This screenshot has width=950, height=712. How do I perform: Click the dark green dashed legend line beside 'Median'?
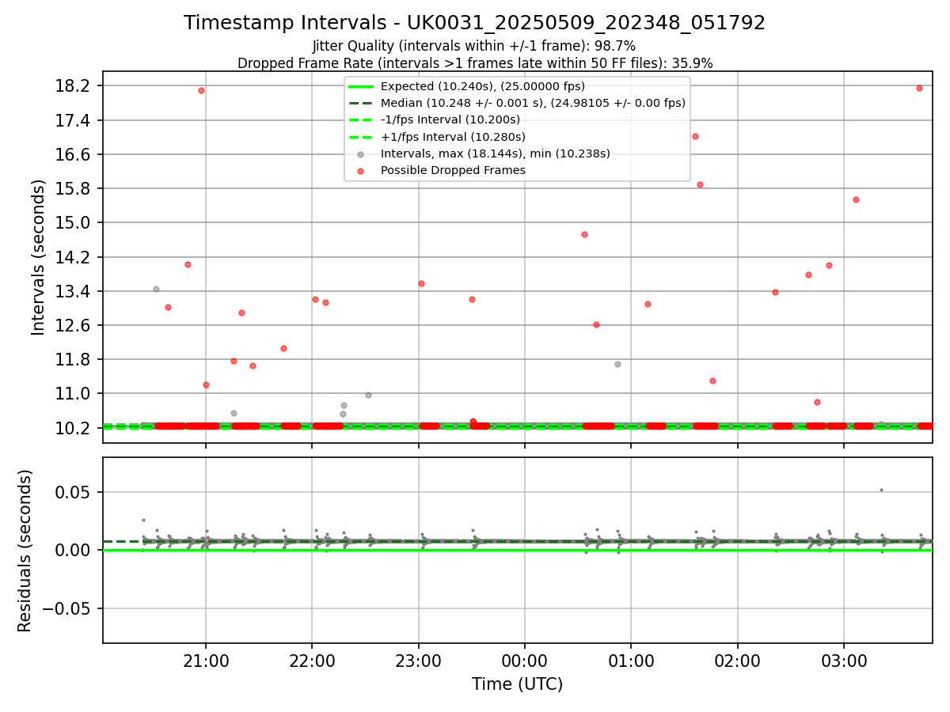tap(360, 103)
